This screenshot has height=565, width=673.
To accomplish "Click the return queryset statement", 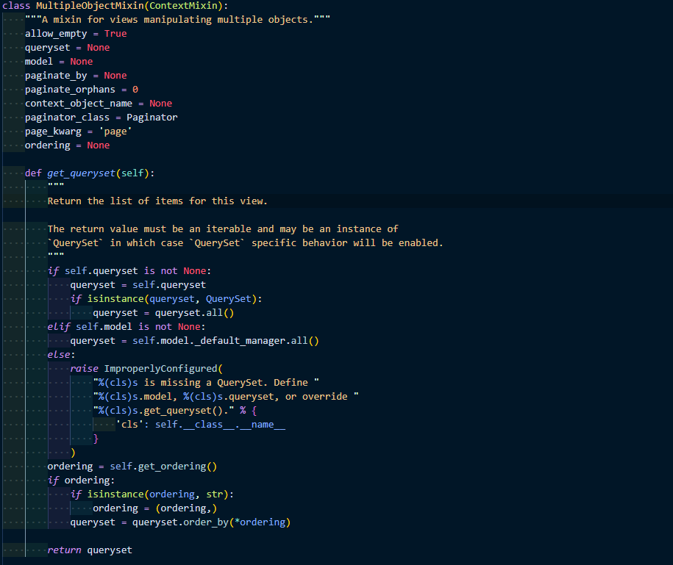I will (x=90, y=550).
